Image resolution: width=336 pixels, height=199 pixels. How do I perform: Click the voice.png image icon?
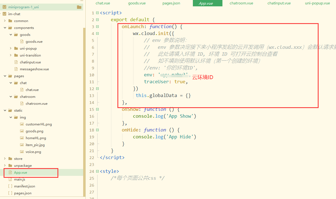click(x=22, y=152)
